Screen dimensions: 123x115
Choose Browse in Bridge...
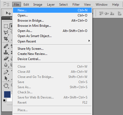tap(52, 21)
